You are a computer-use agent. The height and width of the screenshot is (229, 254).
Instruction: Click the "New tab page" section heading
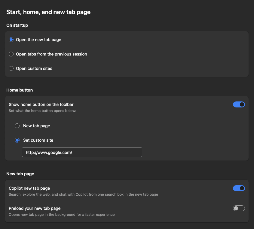(20, 174)
